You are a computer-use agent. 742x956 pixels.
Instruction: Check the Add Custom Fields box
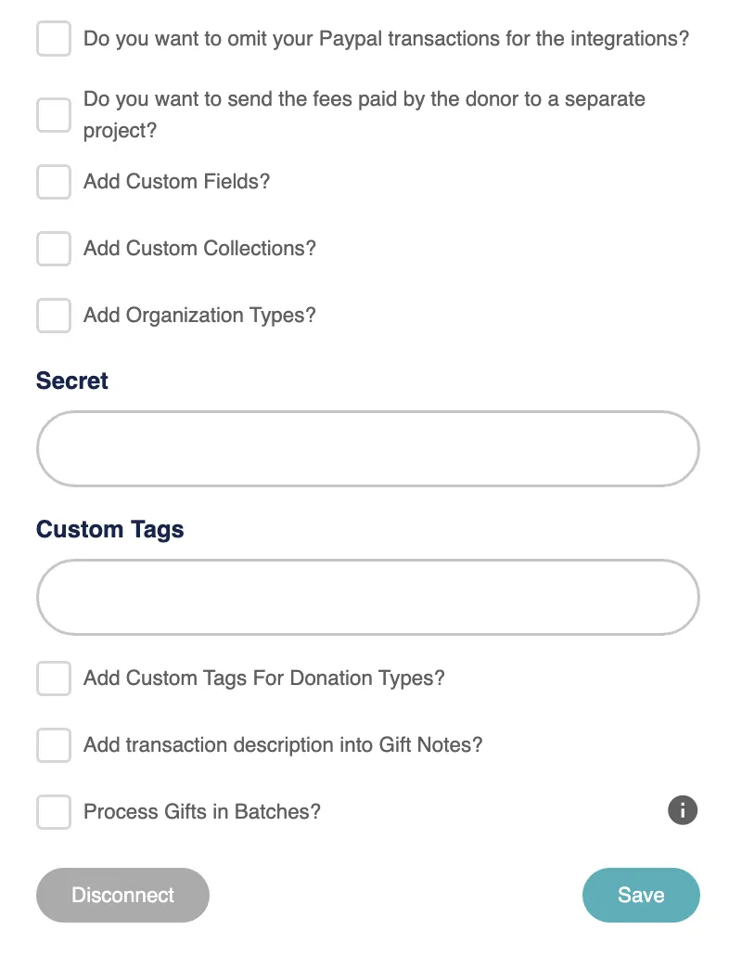pos(54,182)
